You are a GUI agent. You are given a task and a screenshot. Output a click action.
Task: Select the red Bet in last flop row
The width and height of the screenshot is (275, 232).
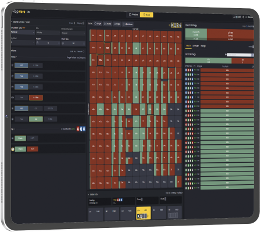33,149
